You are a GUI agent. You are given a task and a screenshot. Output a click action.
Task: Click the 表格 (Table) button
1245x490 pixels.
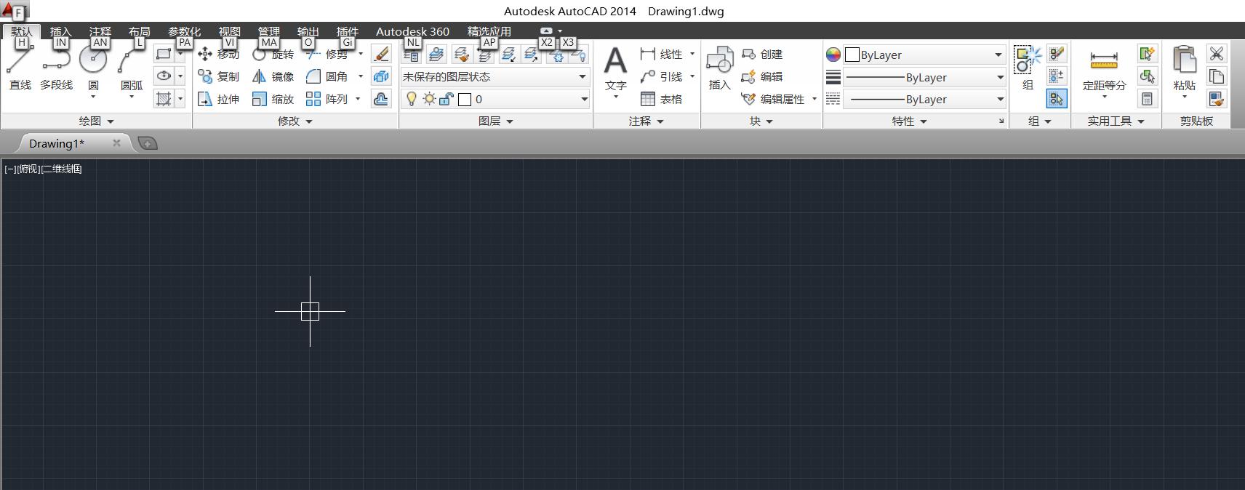point(661,99)
